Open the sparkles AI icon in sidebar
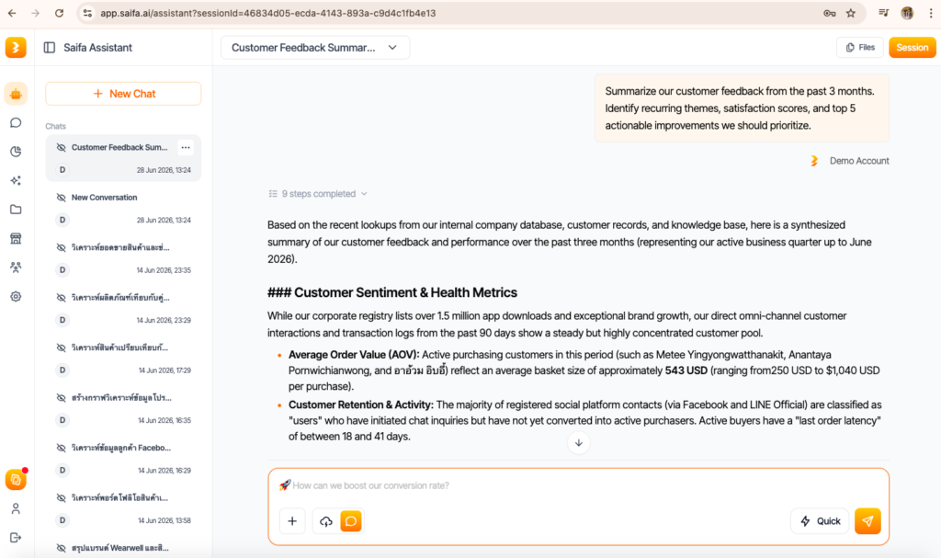The height and width of the screenshot is (558, 941). pos(16,180)
